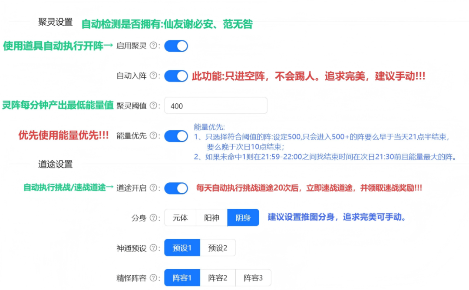Click question mark icon next to 神通预设

(153, 248)
